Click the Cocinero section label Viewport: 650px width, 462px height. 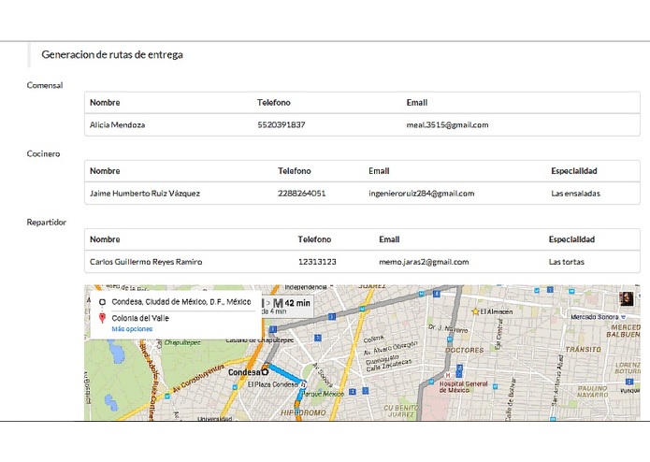(43, 153)
